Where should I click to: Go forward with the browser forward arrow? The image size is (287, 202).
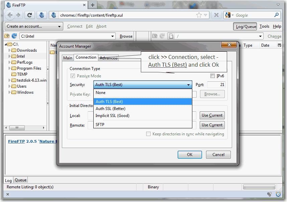click(x=18, y=15)
